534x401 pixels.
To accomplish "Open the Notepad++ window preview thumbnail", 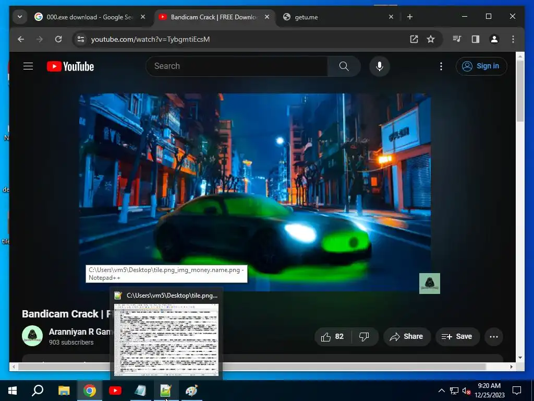I will coord(166,340).
